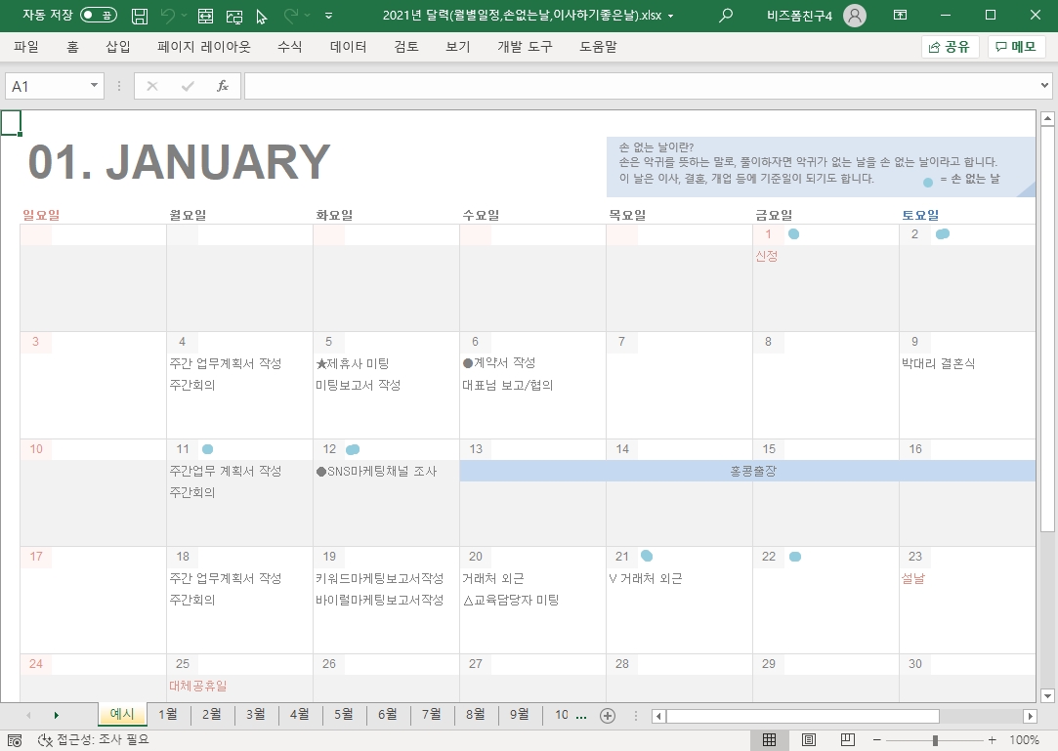Select the 9월 sheet tab
Screen dimensions: 1058x751
click(x=519, y=715)
